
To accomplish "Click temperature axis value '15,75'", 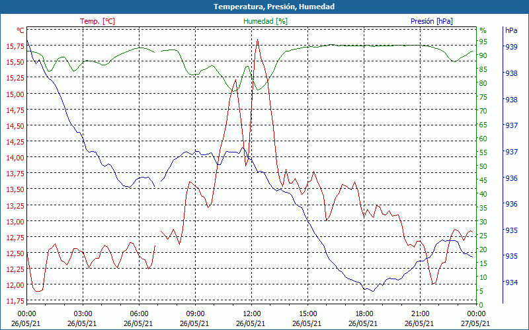I will click(15, 46).
